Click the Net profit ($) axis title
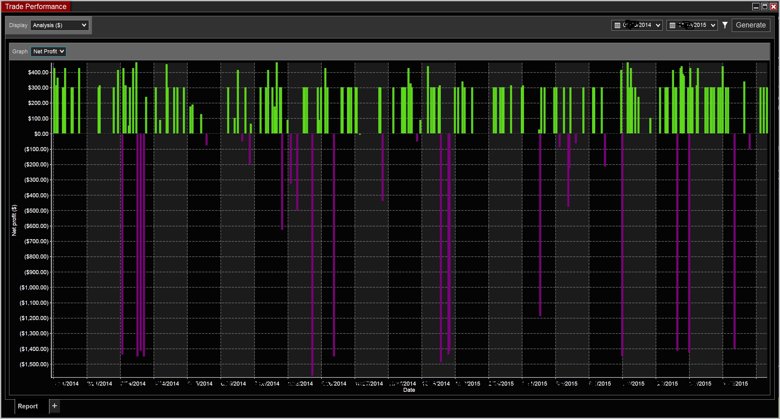The image size is (780, 419). 14,220
